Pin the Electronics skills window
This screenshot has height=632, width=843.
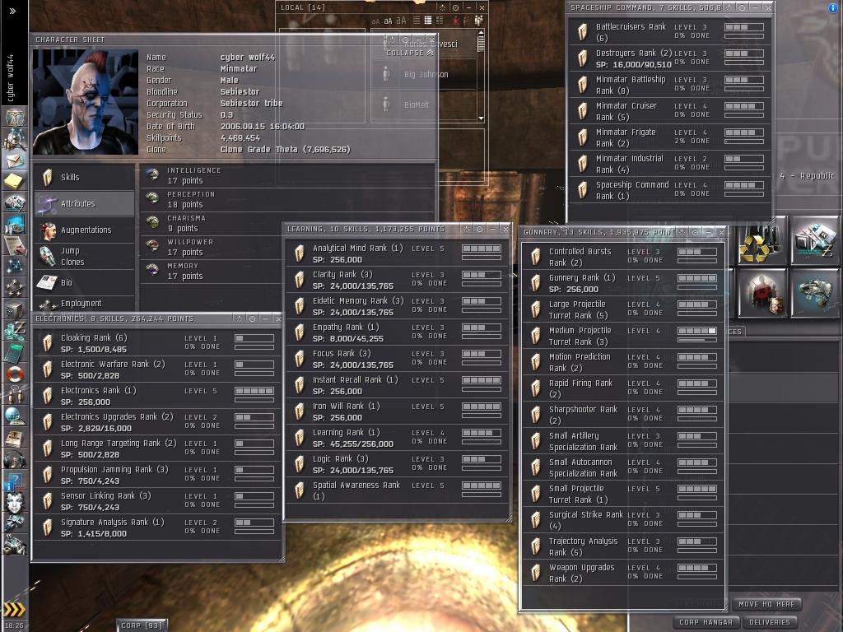pyautogui.click(x=252, y=318)
